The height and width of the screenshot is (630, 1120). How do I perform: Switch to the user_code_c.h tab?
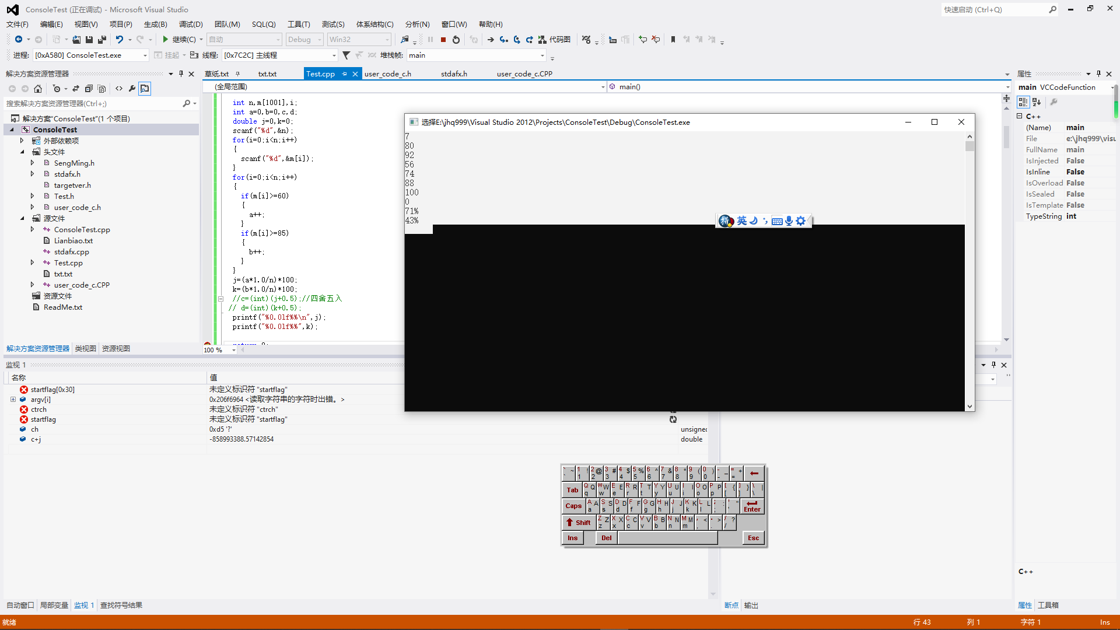click(388, 73)
